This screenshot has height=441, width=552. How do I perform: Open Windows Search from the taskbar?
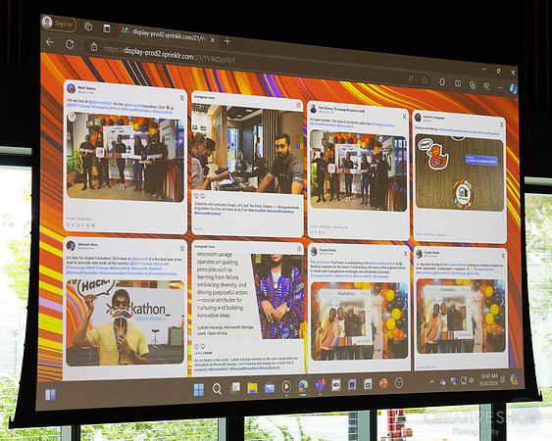click(x=218, y=388)
